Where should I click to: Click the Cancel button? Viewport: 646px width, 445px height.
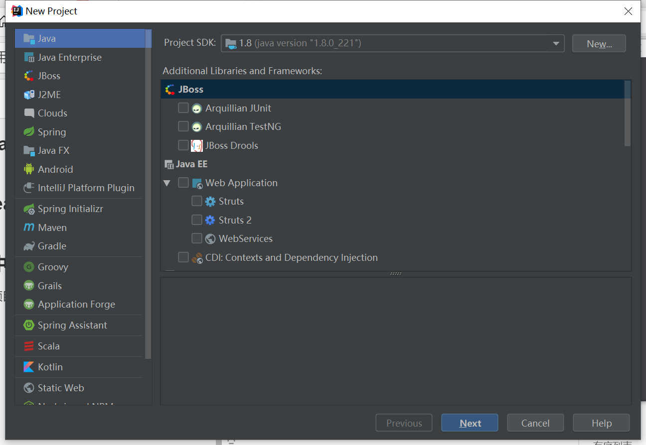tap(535, 423)
